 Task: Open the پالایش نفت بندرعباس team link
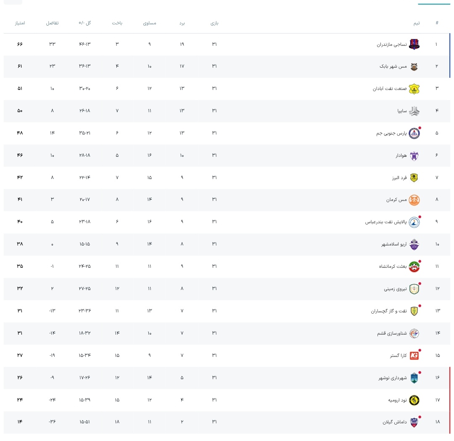pyautogui.click(x=385, y=222)
